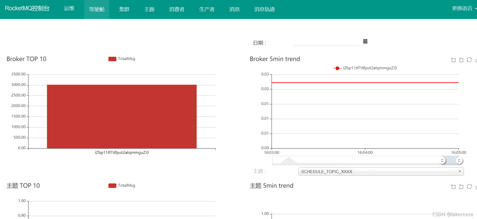Click zoom reset icon in 主题 5min trend
The width and height of the screenshot is (477, 219).
[461, 186]
